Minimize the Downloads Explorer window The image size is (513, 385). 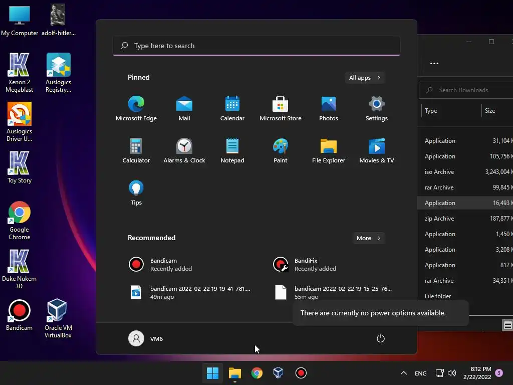pos(469,42)
